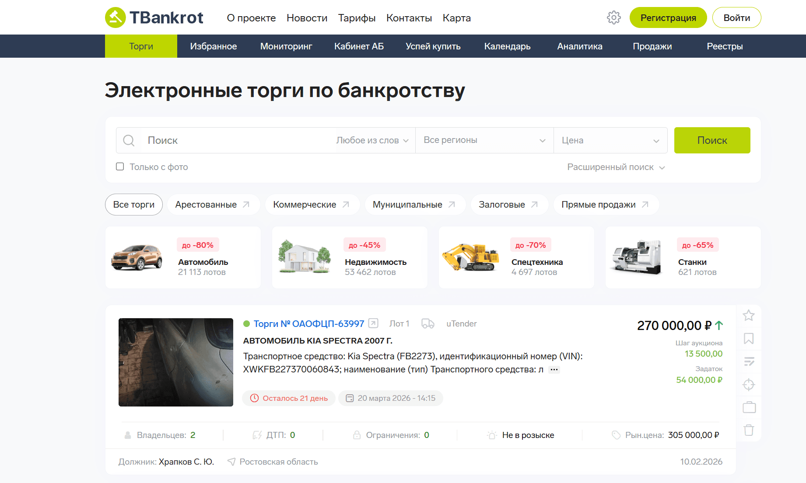The image size is (806, 483).
Task: Expand the description with the three-dot icon
Action: [x=554, y=369]
